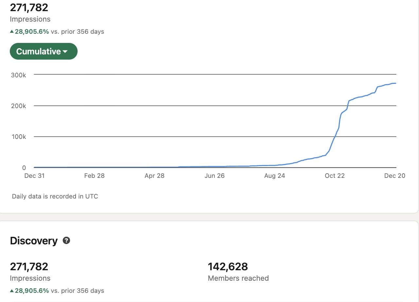Click the Discovery help question mark icon
This screenshot has height=302, width=419.
(66, 240)
